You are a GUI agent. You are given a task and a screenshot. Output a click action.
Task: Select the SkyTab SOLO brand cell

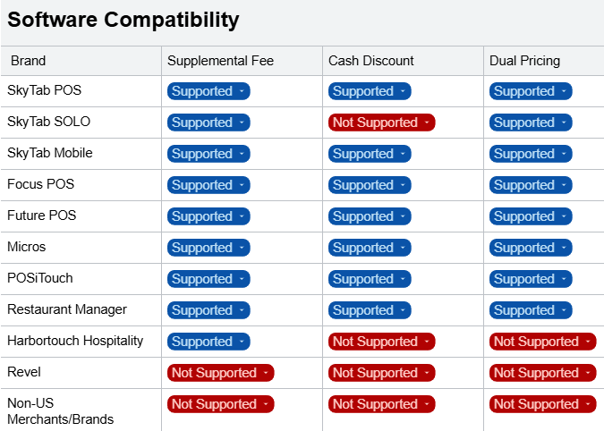coord(48,122)
